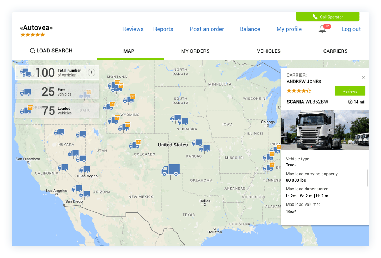Click the Autovea five-star company rating

click(33, 35)
